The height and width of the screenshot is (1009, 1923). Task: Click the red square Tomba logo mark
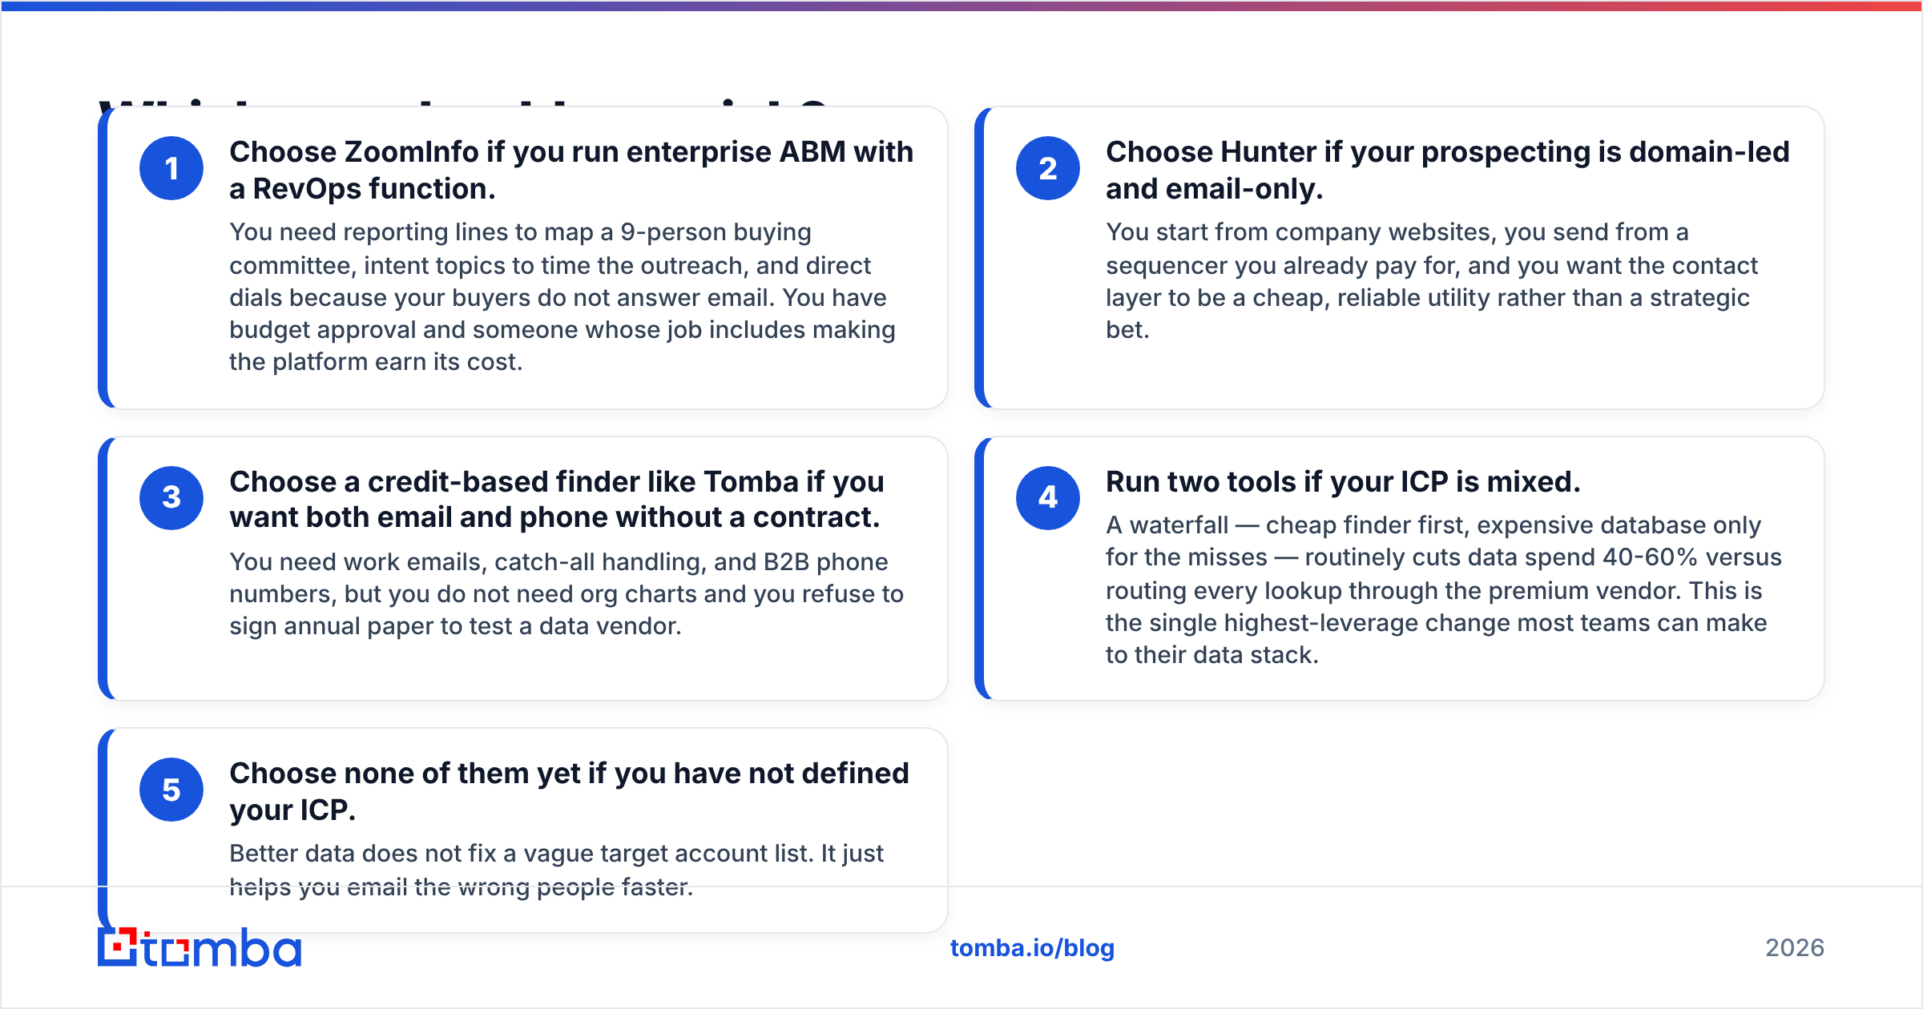(x=118, y=947)
